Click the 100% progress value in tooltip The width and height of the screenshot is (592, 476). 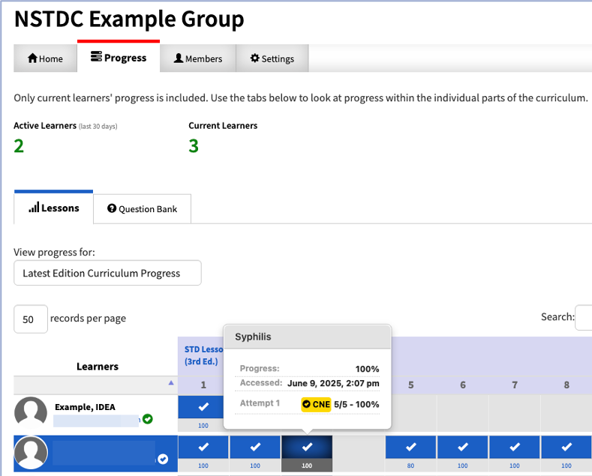367,369
